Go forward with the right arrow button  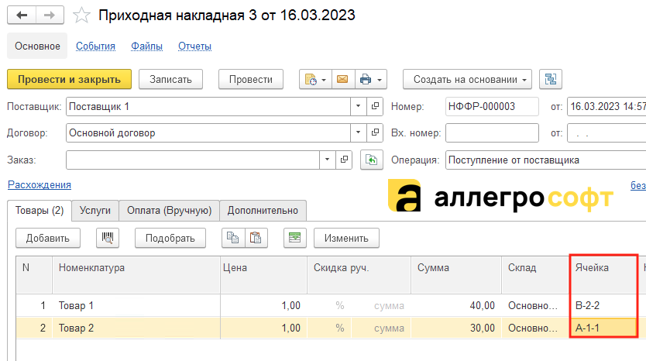click(x=50, y=15)
